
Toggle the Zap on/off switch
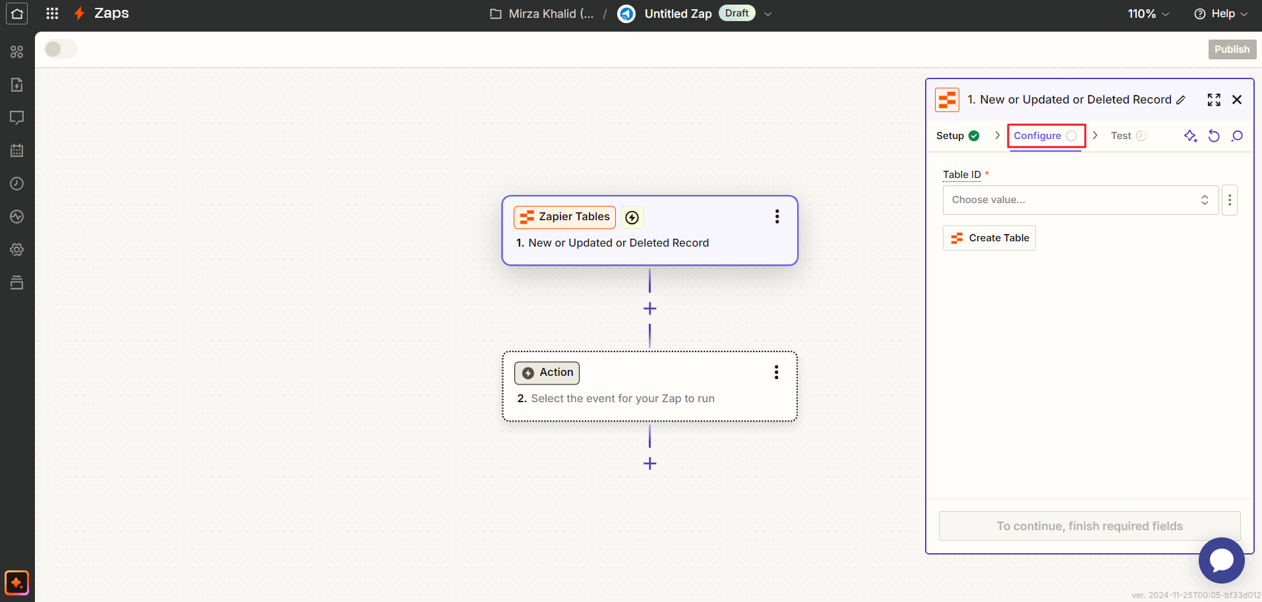(x=61, y=49)
